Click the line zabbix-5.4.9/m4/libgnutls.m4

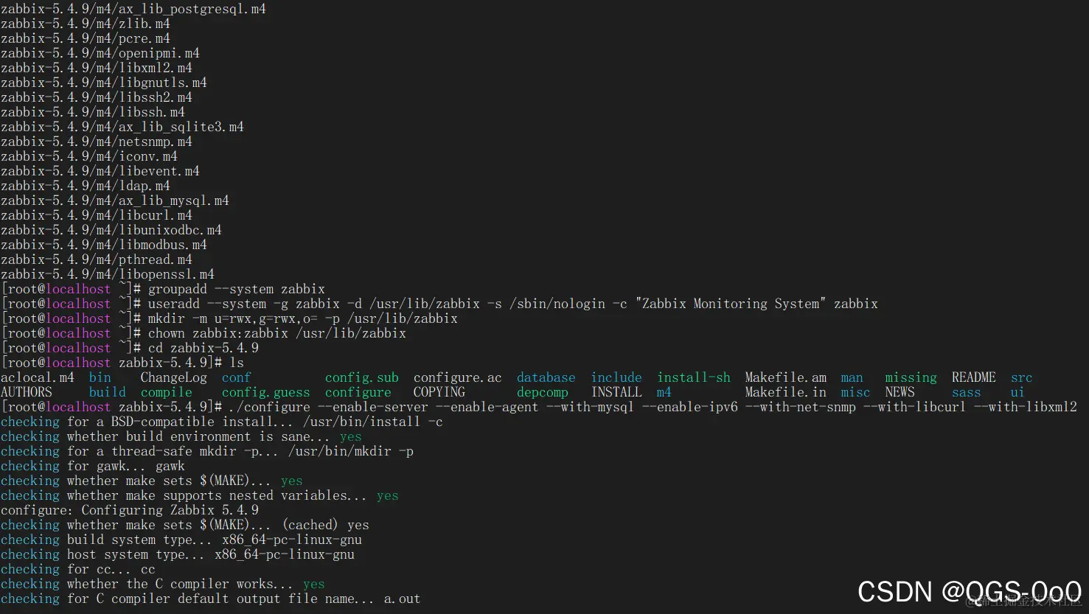[104, 83]
